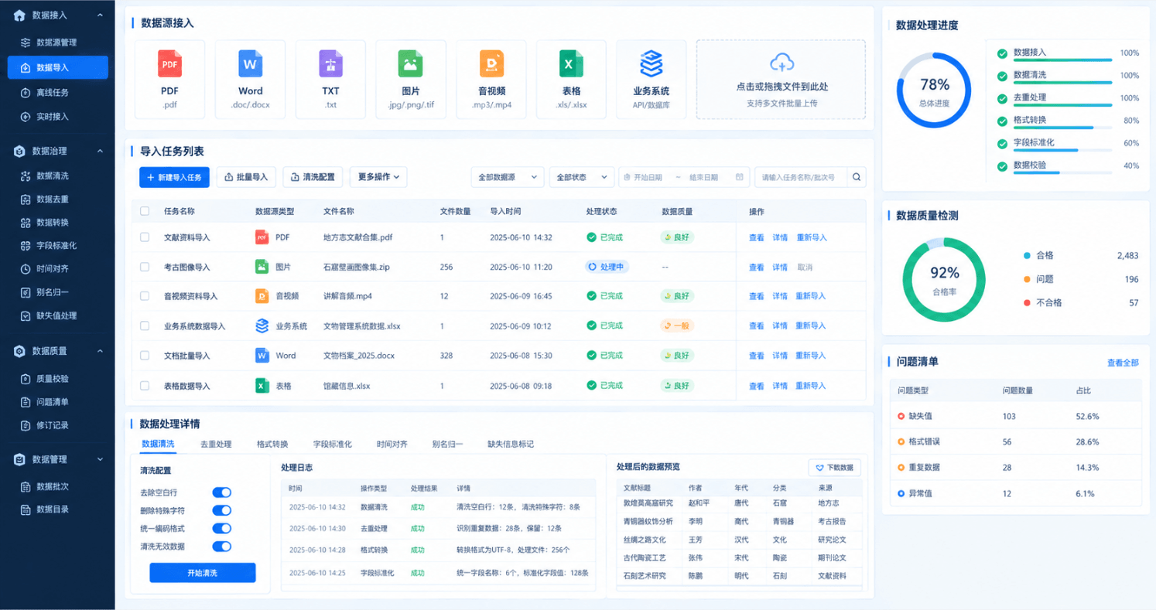Screen dimensions: 1156x610
Task: Click 数据目录 sidebar icon
Action: [26, 509]
